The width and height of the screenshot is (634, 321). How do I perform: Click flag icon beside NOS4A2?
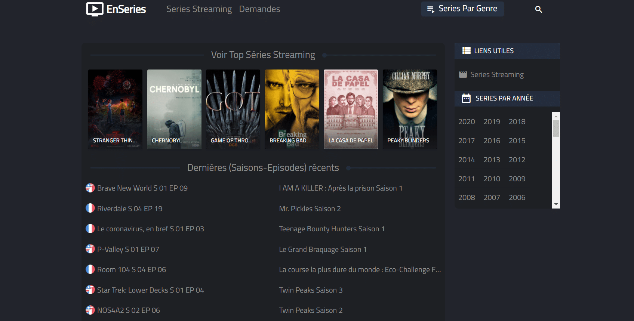90,310
